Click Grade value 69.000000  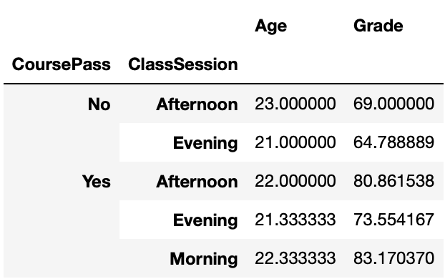point(393,104)
